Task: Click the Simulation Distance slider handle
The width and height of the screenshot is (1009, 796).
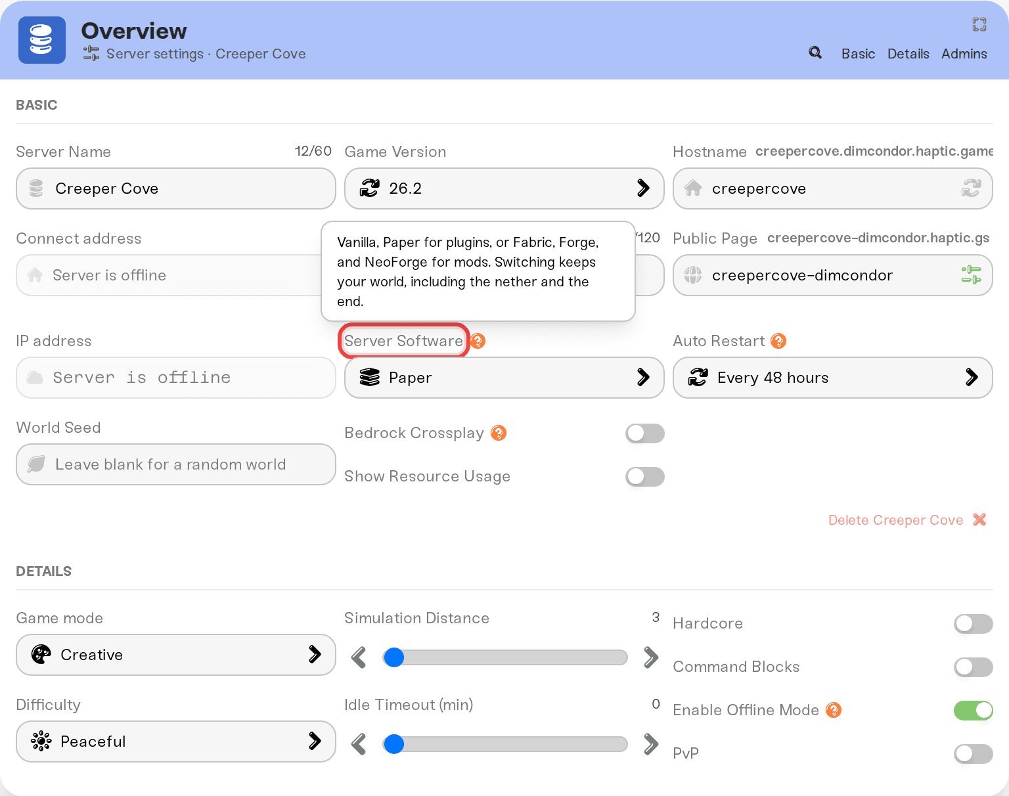Action: click(394, 657)
